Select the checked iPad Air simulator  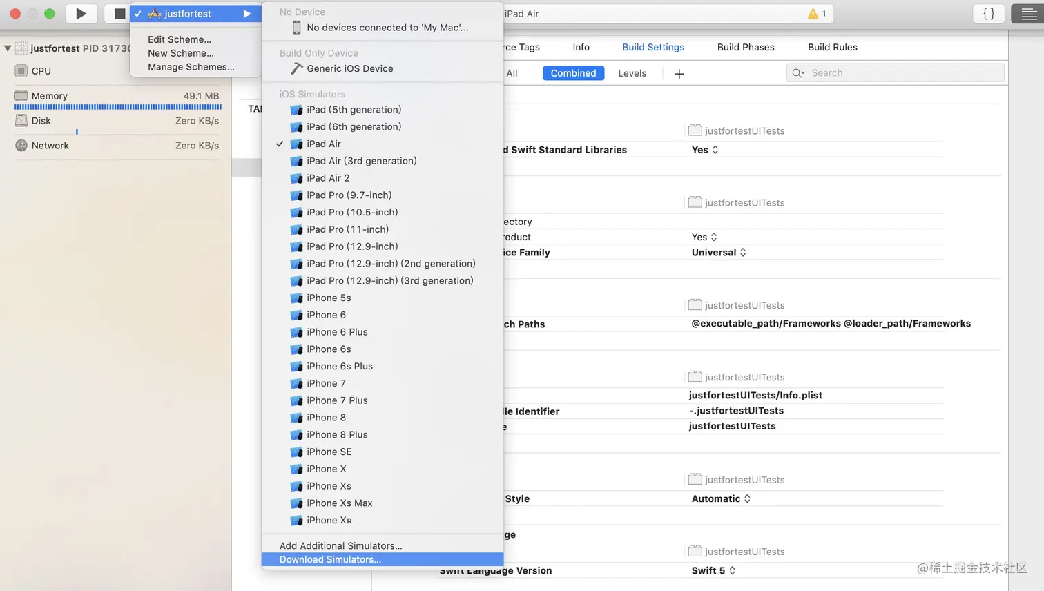pos(383,144)
